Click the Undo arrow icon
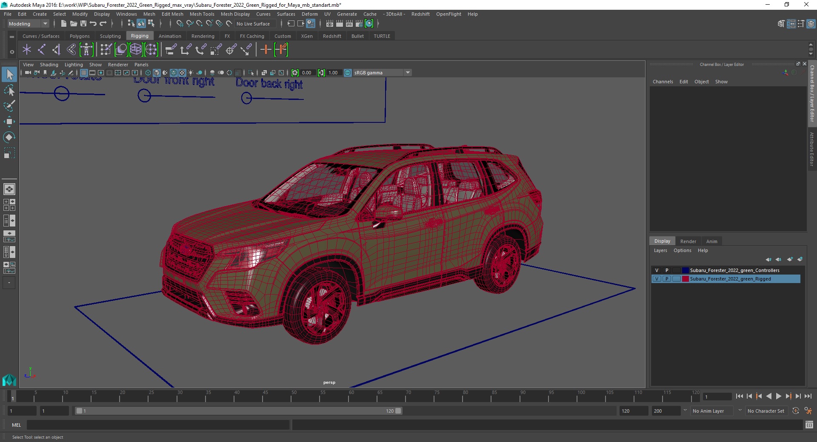The width and height of the screenshot is (817, 442). pyautogui.click(x=93, y=24)
